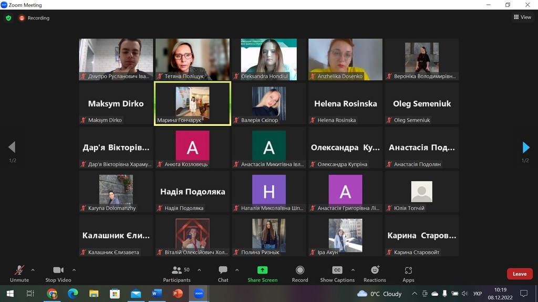Screen dimensions: 538x302
Task: Click the Show Captions CC icon
Action: click(337, 271)
